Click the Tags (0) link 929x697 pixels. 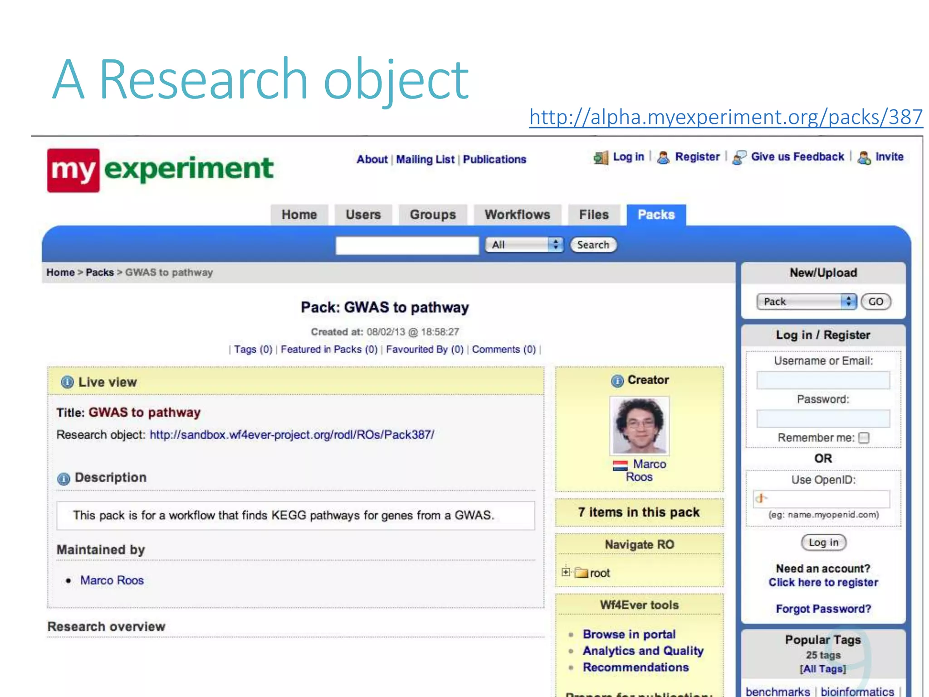pos(253,349)
